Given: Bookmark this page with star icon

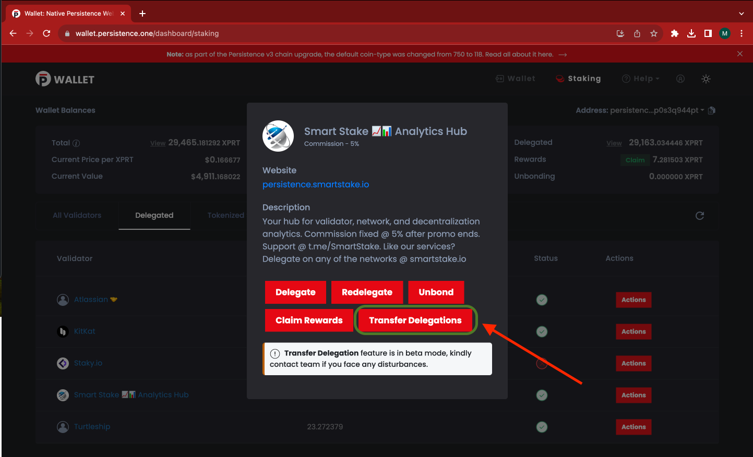Looking at the screenshot, I should coord(653,33).
